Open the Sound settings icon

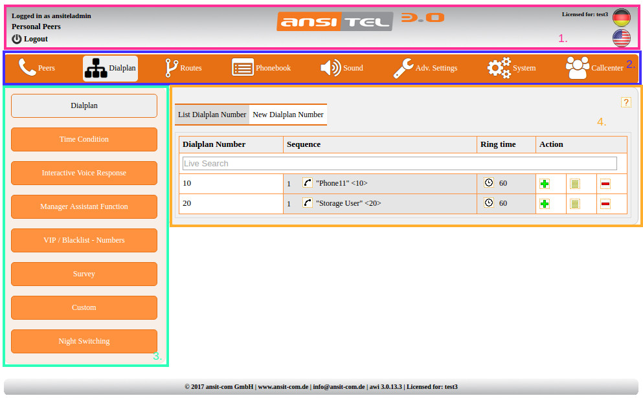point(331,67)
